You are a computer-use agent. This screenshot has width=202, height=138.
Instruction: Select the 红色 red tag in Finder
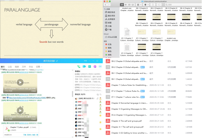point(108,44)
